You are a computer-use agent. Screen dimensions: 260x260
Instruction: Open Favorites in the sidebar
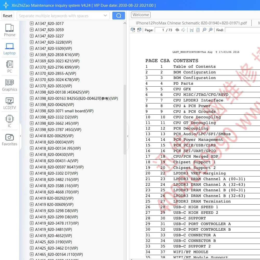[9, 140]
